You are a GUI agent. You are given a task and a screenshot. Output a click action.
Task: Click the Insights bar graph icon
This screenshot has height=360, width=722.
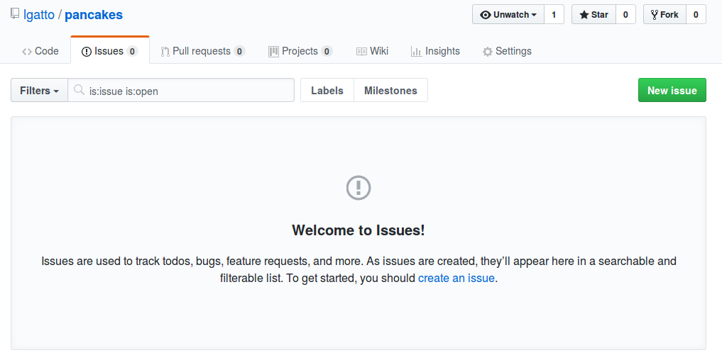[x=416, y=52]
